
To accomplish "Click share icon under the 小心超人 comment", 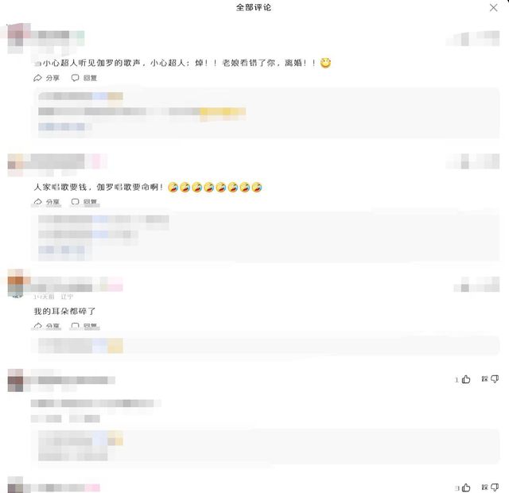I will 37,78.
